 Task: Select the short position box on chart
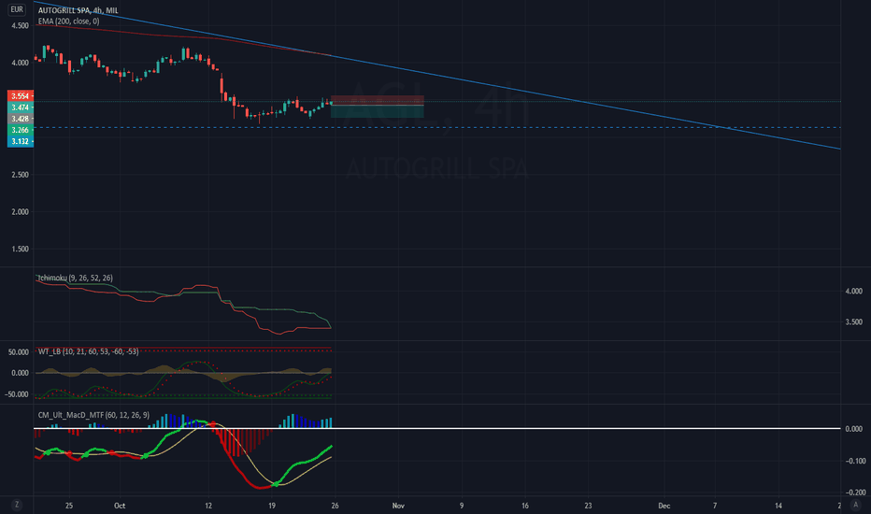(x=378, y=107)
